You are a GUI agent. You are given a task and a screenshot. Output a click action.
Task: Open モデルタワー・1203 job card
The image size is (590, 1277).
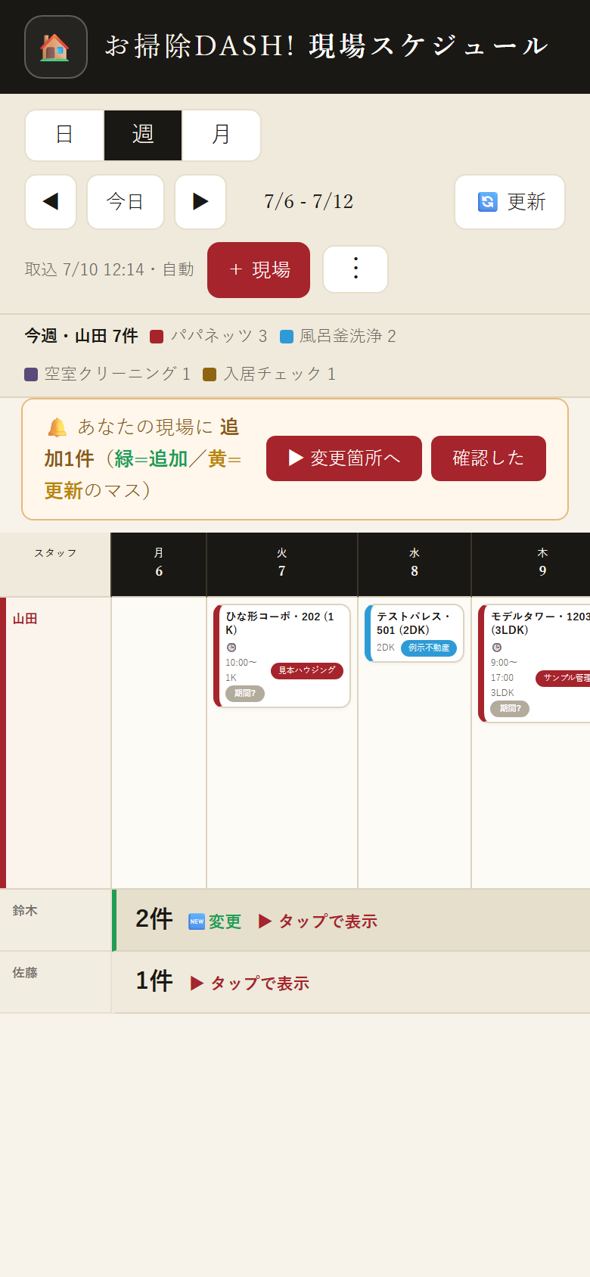pyautogui.click(x=536, y=663)
